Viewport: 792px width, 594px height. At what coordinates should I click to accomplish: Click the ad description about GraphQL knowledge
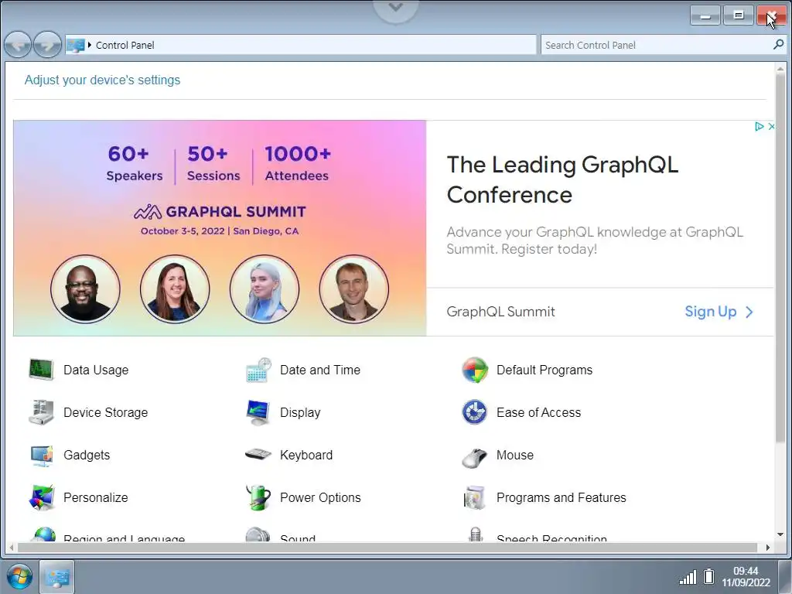[595, 241]
